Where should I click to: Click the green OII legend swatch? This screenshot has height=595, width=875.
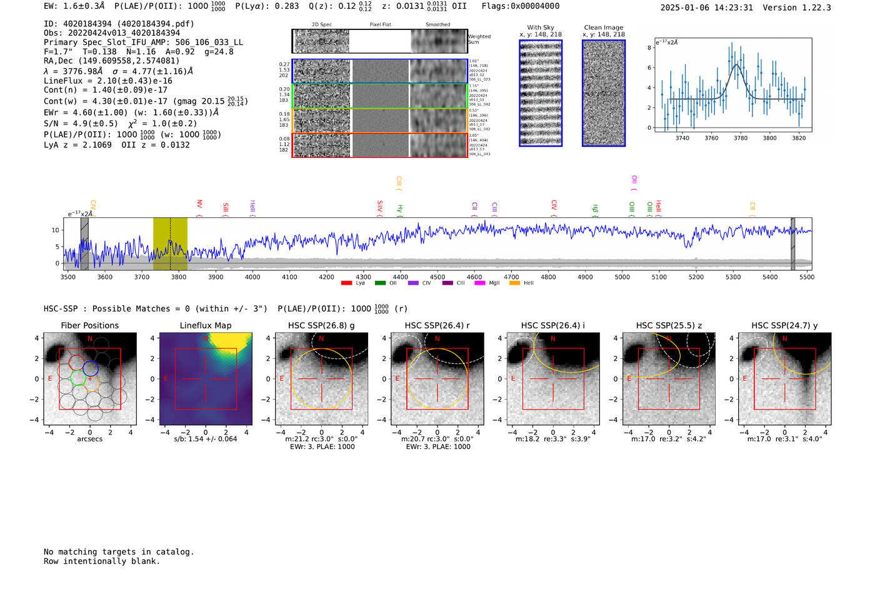pos(380,283)
